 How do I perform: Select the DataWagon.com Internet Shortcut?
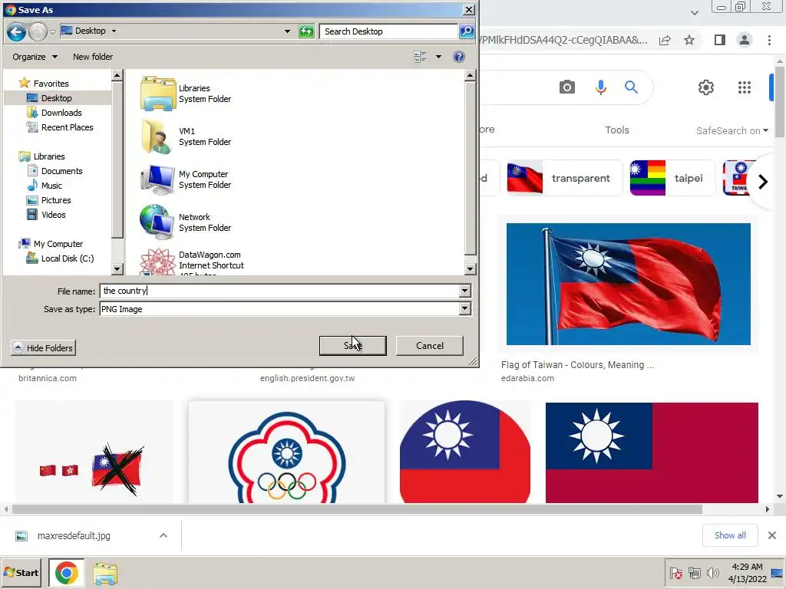192,262
